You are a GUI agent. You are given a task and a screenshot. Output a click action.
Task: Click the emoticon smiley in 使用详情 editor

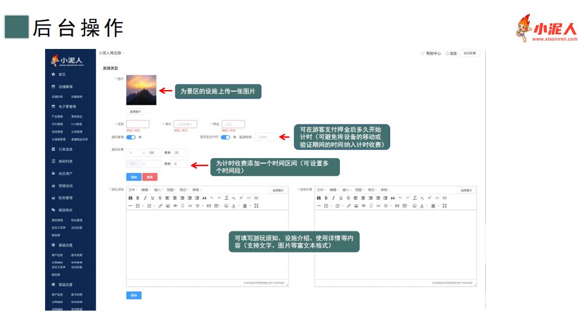(x=414, y=206)
